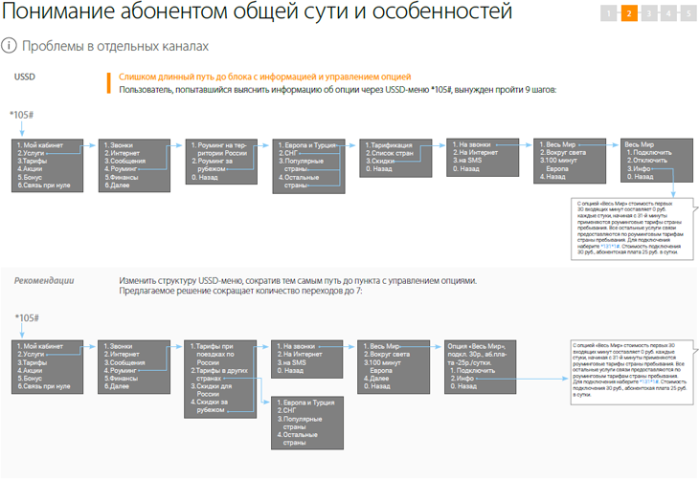Select the line Изменить структуру USSD-меню
Viewport: 699px width, 479px height.
click(x=298, y=280)
